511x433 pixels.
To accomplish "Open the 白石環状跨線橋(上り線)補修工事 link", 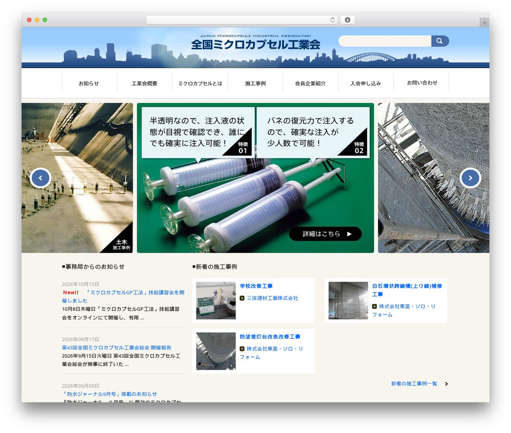I will coord(407,290).
